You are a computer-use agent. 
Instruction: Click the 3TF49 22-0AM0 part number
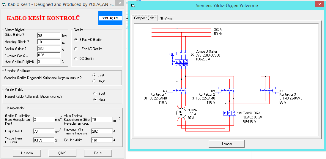(291, 98)
